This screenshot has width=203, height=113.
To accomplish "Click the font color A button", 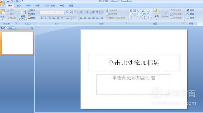I will [73, 18].
